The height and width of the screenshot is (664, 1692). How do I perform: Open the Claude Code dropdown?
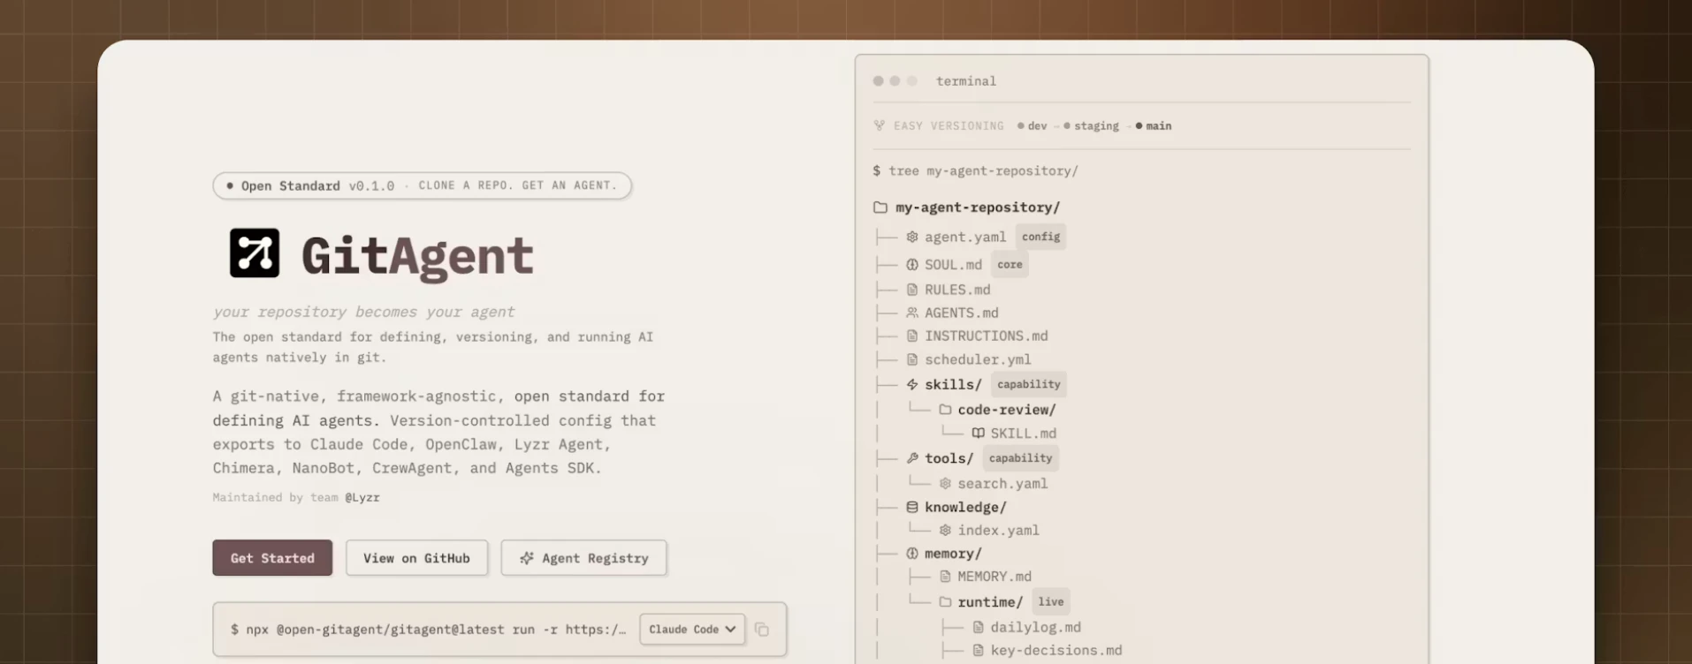pyautogui.click(x=692, y=630)
